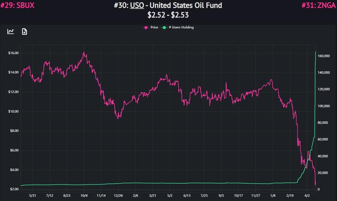The height and width of the screenshot is (201, 337).
Task: Open the USO ticker link
Action: (137, 5)
